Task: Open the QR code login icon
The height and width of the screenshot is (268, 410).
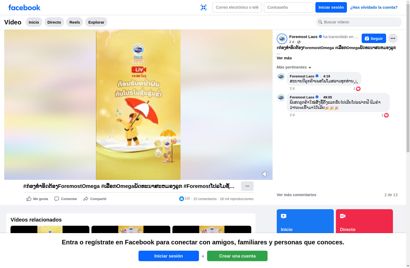Action: tap(203, 7)
